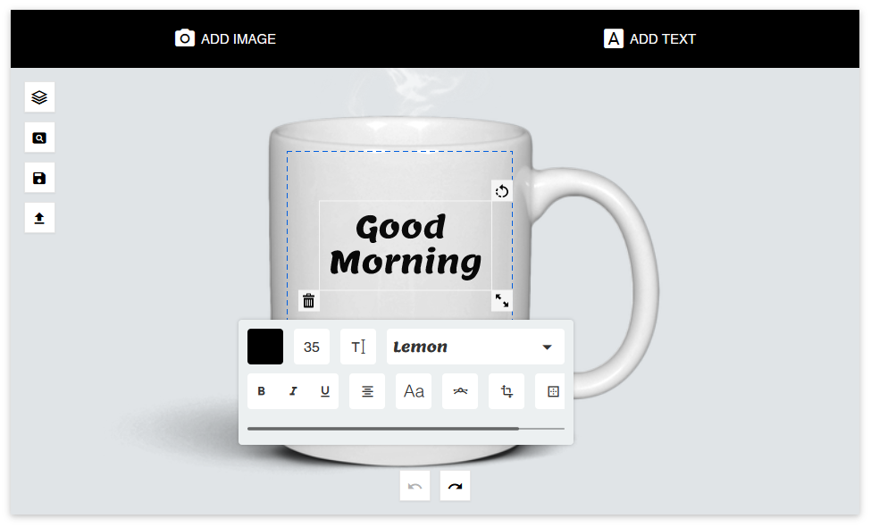Click ADD TEXT in top bar
871x527 pixels.
[650, 38]
